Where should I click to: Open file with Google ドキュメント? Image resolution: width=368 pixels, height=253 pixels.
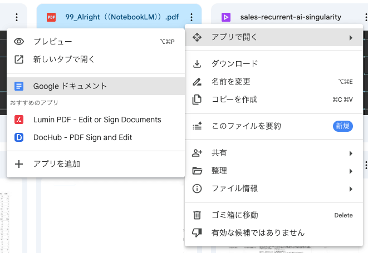(96, 86)
